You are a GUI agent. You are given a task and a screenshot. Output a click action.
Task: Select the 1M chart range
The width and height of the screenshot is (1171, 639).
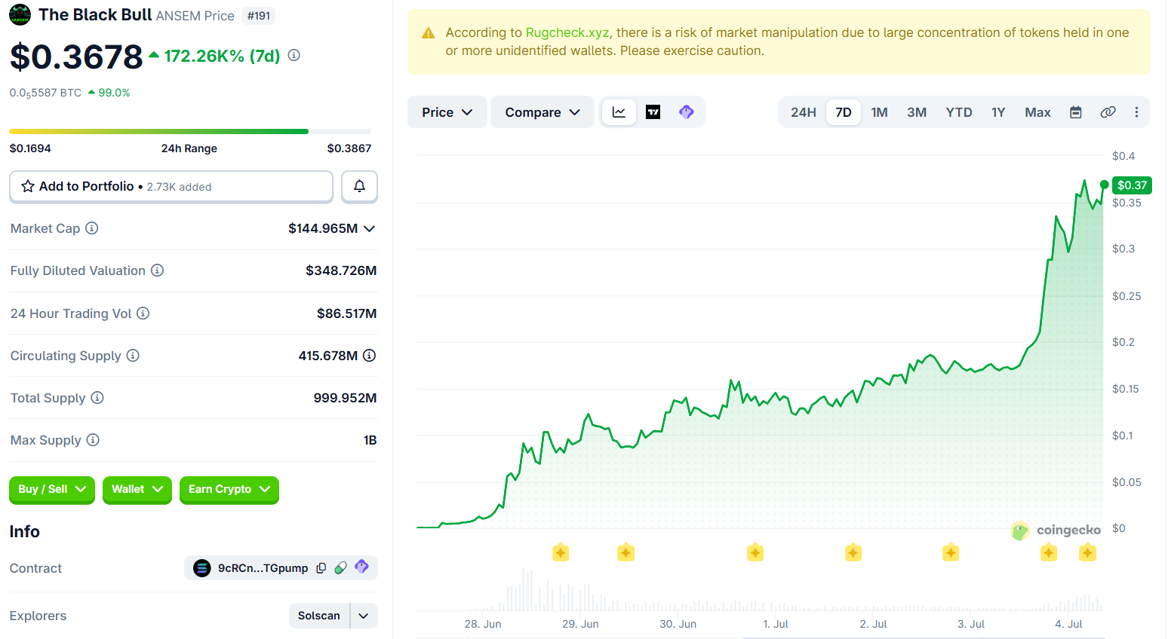coord(879,112)
